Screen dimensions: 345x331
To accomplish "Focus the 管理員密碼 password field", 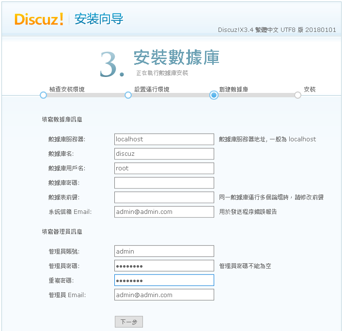I will tap(164, 266).
